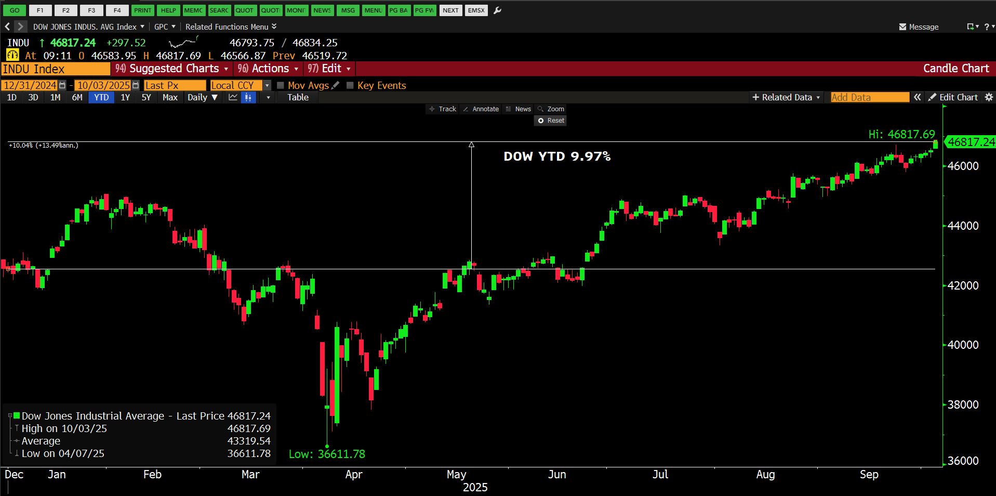This screenshot has width=996, height=496.
Task: Click the Mov Avgs pencil edit icon
Action: click(335, 85)
